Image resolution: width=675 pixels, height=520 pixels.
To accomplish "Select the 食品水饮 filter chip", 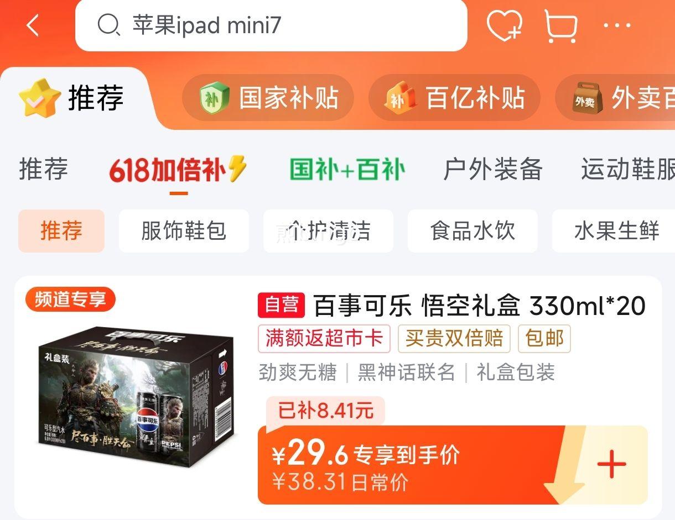I will 472,231.
